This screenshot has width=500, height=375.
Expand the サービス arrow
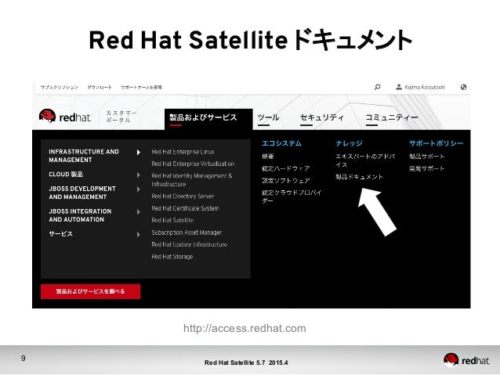coord(139,235)
